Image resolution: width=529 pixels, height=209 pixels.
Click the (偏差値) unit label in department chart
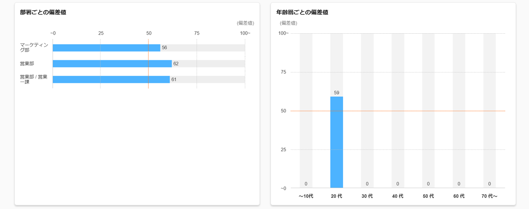pyautogui.click(x=245, y=23)
